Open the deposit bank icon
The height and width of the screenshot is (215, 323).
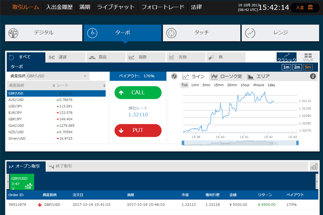click(310, 7)
